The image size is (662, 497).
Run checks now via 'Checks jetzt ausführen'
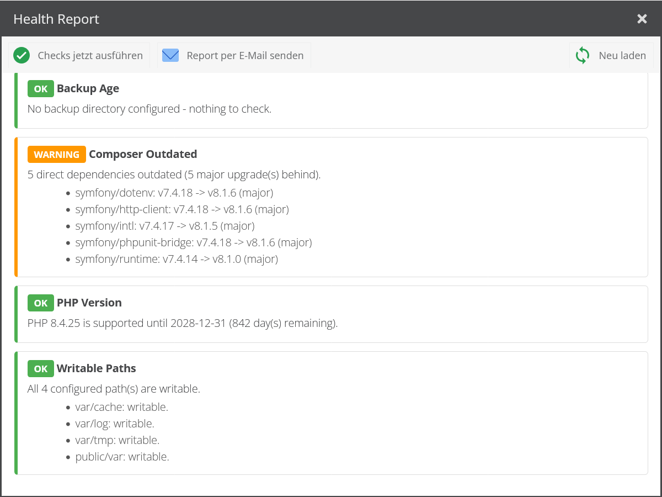[x=79, y=55]
